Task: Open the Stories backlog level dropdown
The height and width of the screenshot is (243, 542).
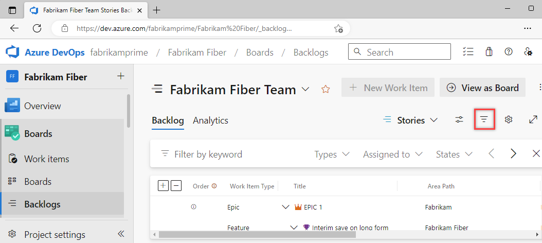Action: click(411, 120)
